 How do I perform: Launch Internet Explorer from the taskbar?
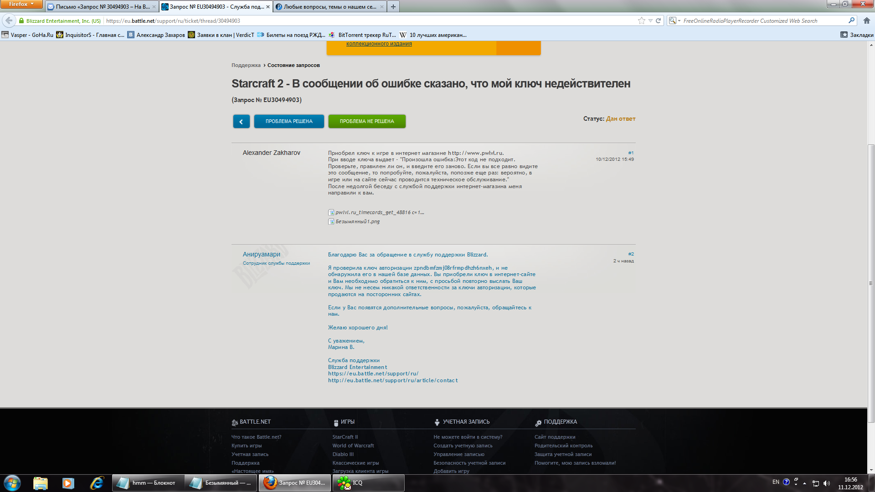point(97,483)
